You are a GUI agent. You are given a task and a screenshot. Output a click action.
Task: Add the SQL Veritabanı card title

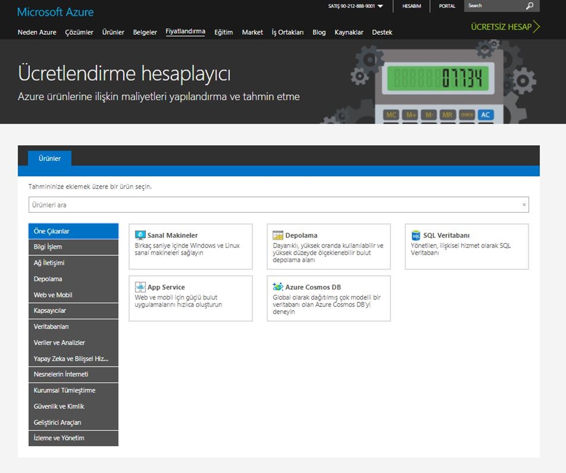(x=446, y=235)
